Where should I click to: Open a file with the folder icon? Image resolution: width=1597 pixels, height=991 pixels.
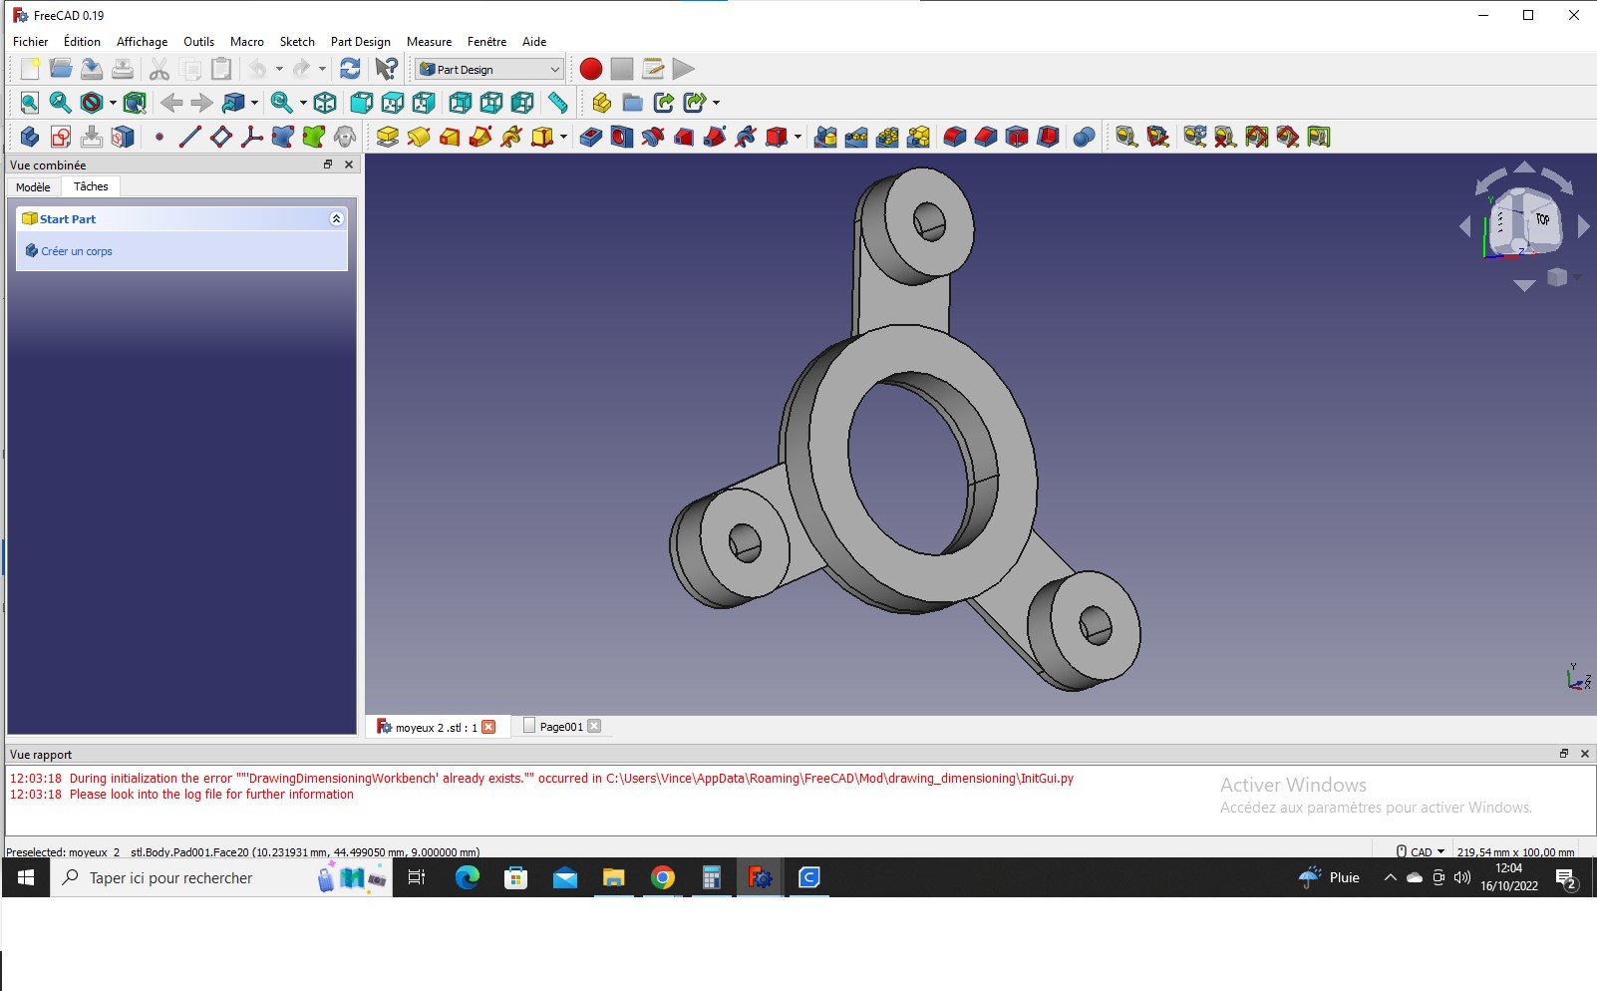[x=61, y=69]
